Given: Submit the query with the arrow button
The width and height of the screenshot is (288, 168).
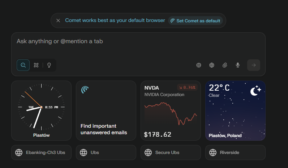Looking at the screenshot, I should (x=253, y=65).
